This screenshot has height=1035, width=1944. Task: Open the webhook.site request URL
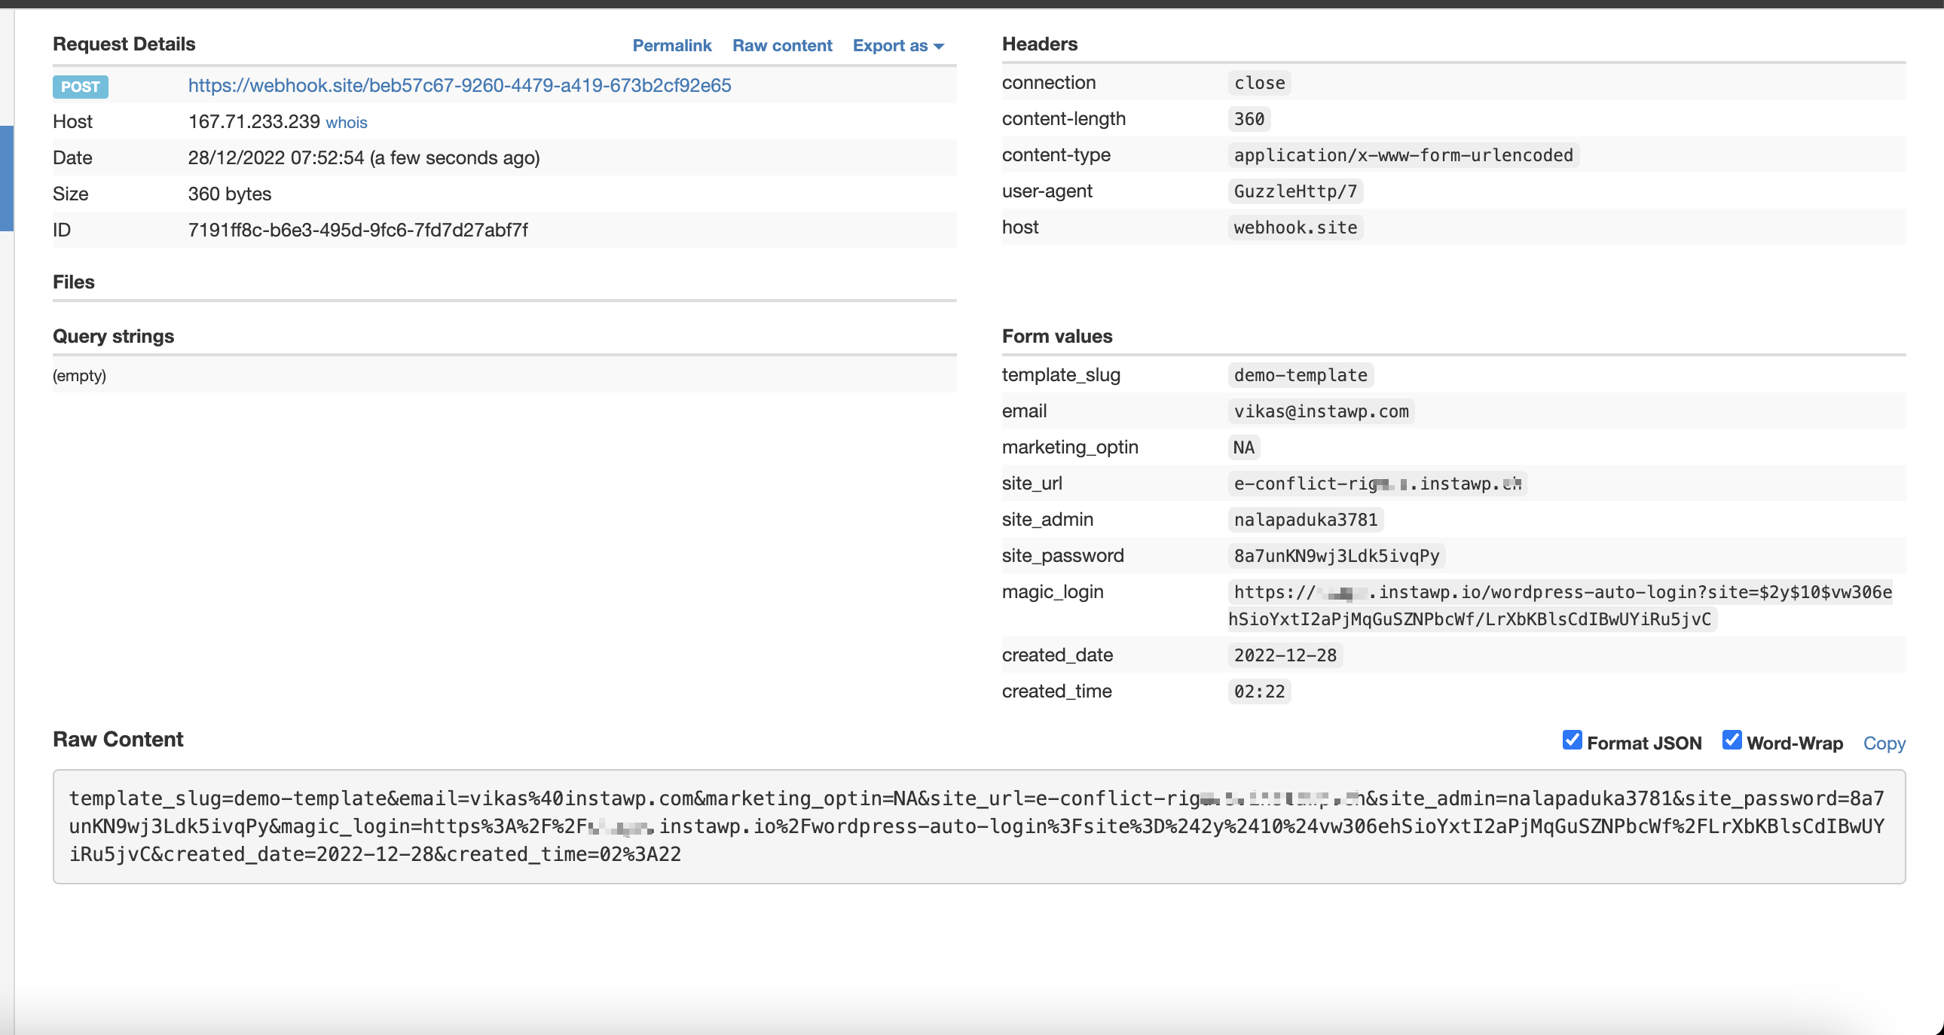[459, 85]
